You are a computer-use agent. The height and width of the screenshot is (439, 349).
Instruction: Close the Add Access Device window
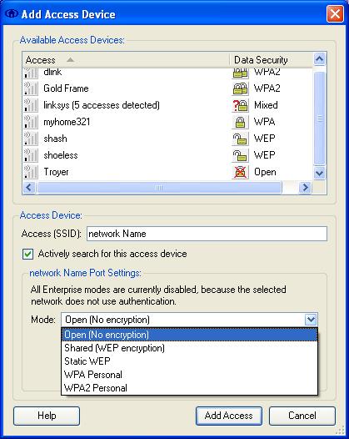click(335, 13)
